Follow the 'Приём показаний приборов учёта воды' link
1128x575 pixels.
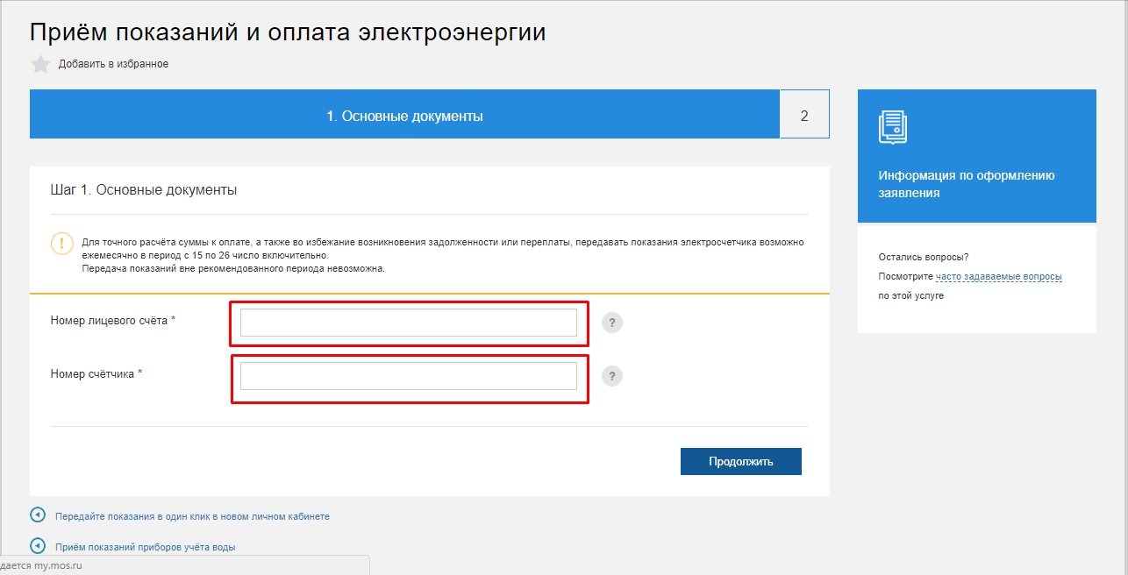(x=145, y=547)
